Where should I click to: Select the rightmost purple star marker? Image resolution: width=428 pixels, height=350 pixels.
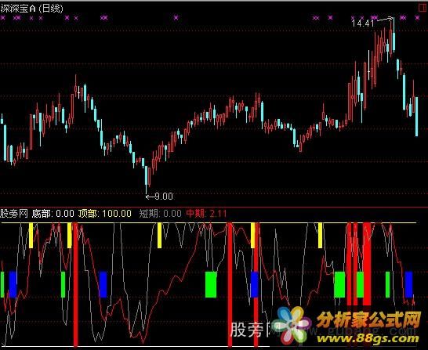pyautogui.click(x=417, y=18)
